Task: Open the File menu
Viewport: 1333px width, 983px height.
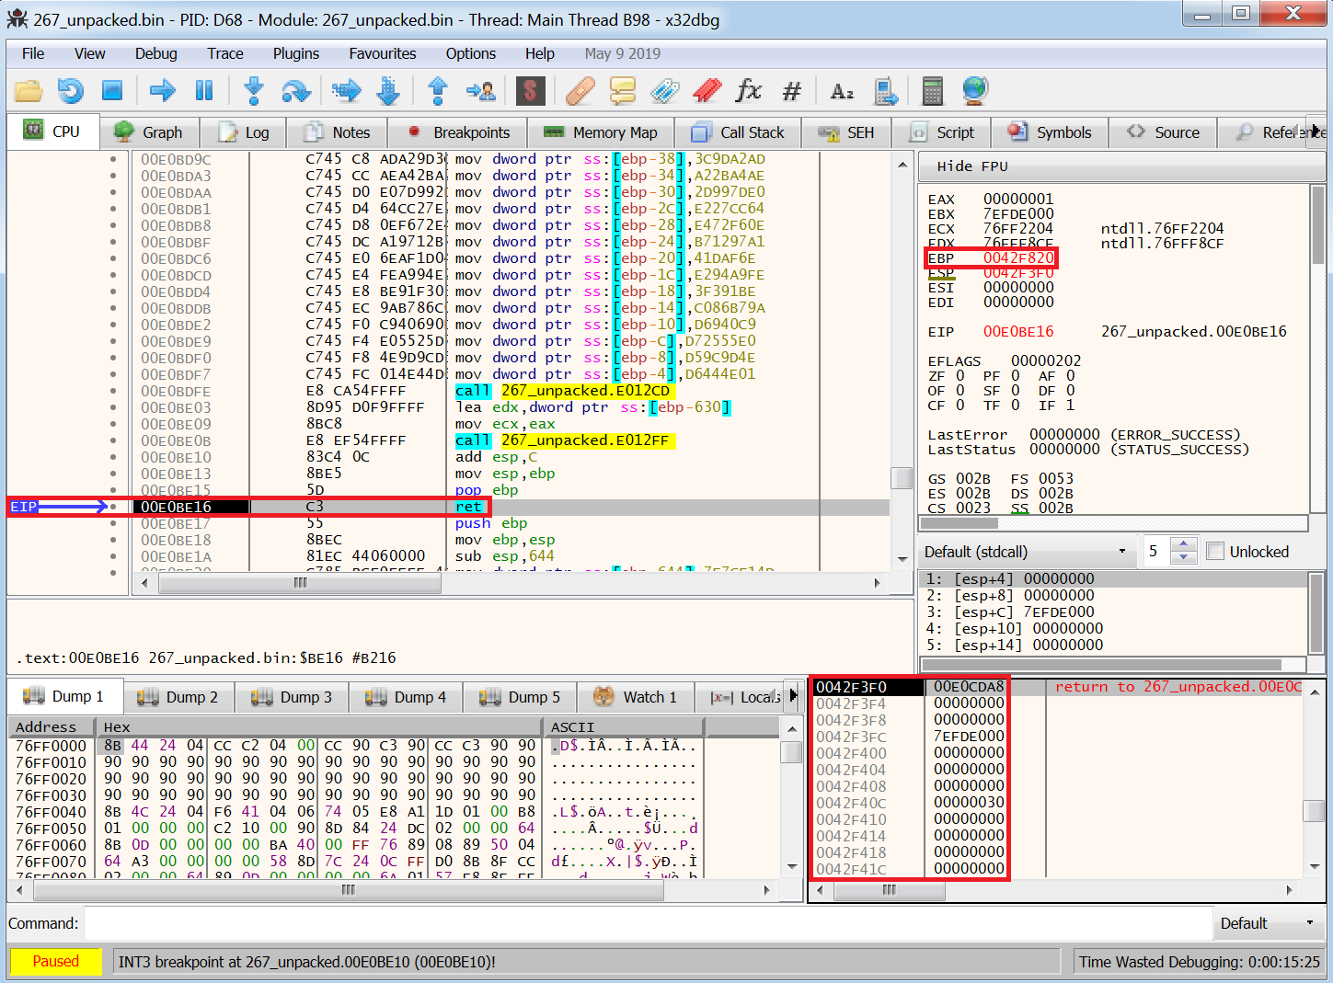Action: pos(33,53)
